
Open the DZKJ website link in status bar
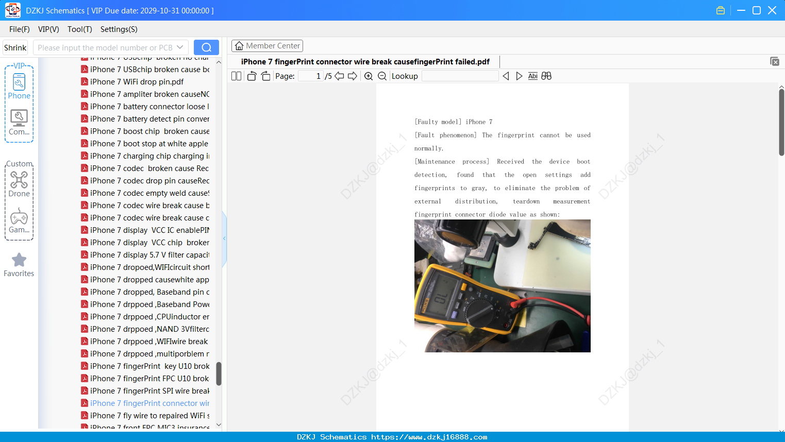[429, 437]
